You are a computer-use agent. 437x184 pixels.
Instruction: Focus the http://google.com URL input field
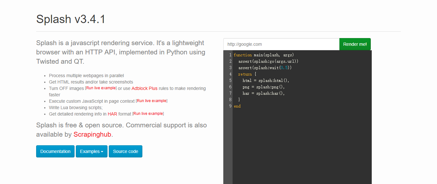[281, 44]
